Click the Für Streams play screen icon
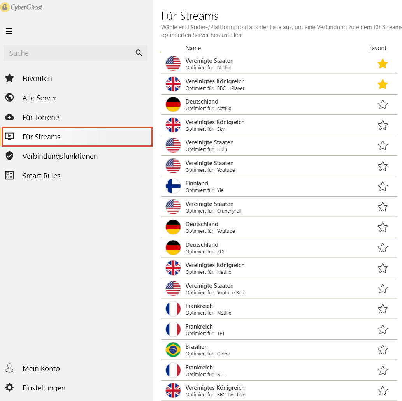Viewport: 402px width, 401px height. [x=9, y=136]
